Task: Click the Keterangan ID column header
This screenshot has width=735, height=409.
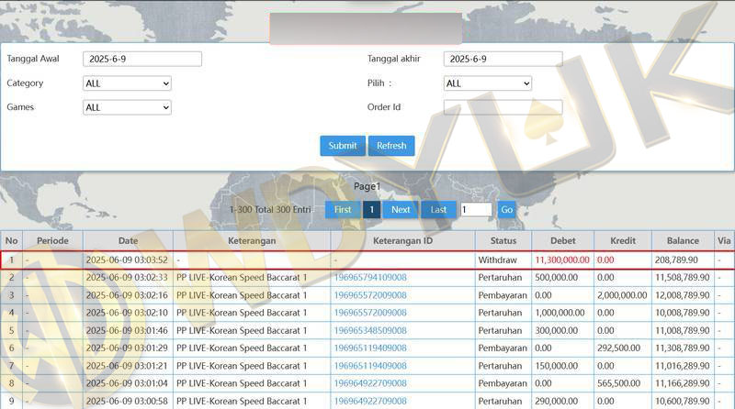Action: (x=402, y=240)
